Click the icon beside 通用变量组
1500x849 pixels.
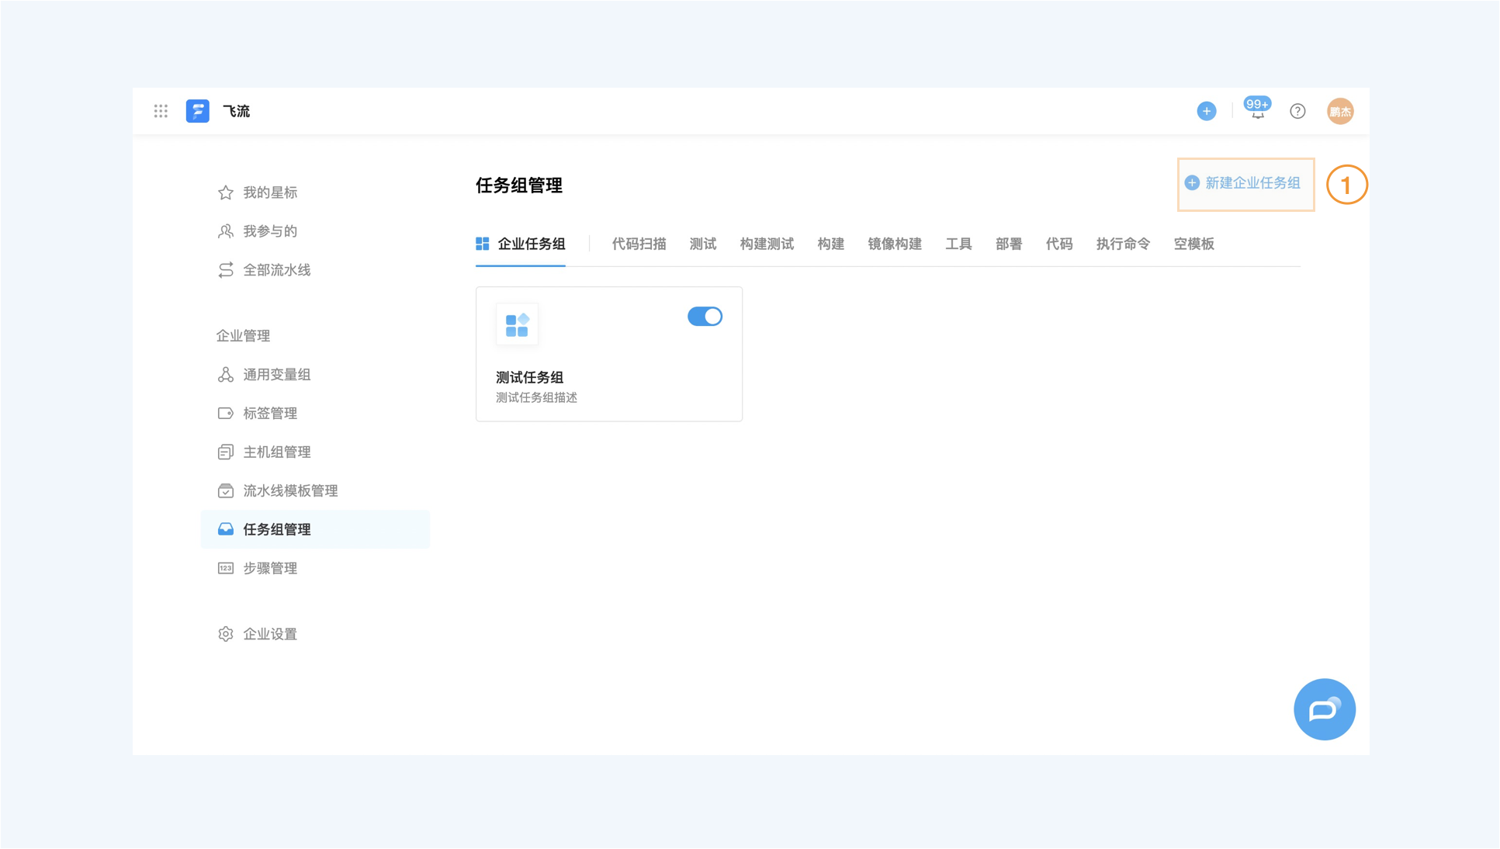coord(226,375)
